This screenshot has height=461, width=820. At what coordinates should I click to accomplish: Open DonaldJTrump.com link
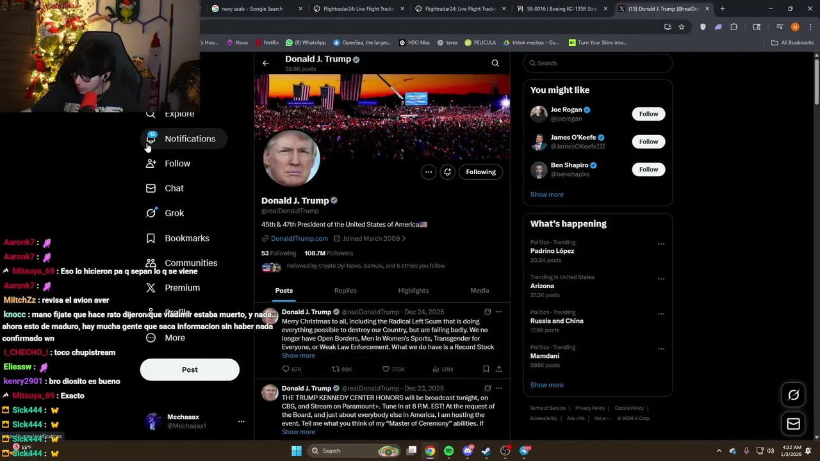pos(299,238)
